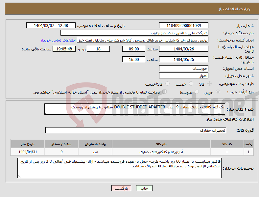Click the بازگشت back button

click(x=121, y=188)
